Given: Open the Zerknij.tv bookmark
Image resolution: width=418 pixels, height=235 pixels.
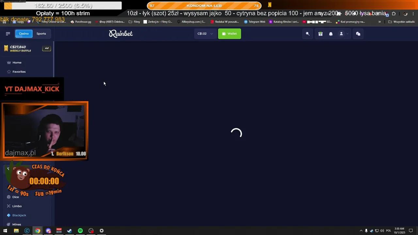Looking at the screenshot, I should click(158, 22).
